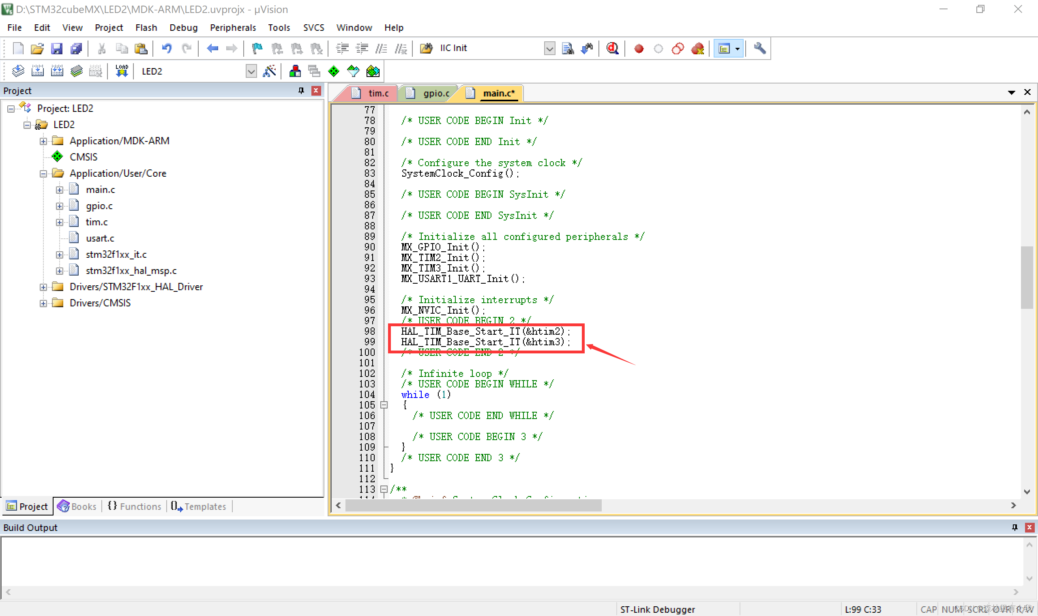Image resolution: width=1038 pixels, height=616 pixels.
Task: Pin the Build Output panel
Action: click(1015, 527)
